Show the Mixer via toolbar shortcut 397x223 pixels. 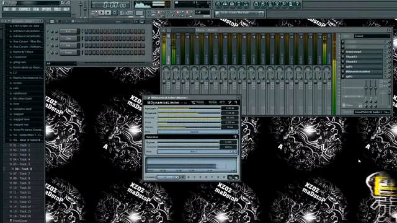point(246,4)
